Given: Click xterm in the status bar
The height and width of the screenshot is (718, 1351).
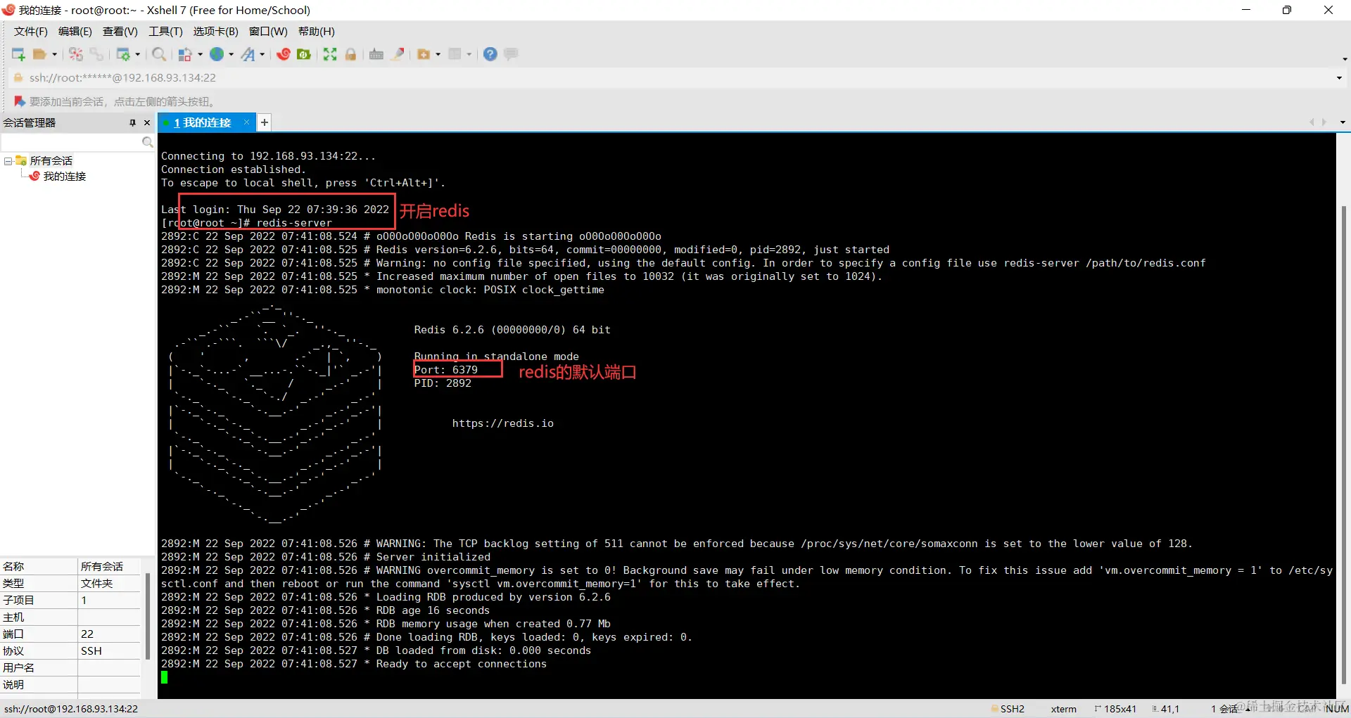Looking at the screenshot, I should 1064,709.
